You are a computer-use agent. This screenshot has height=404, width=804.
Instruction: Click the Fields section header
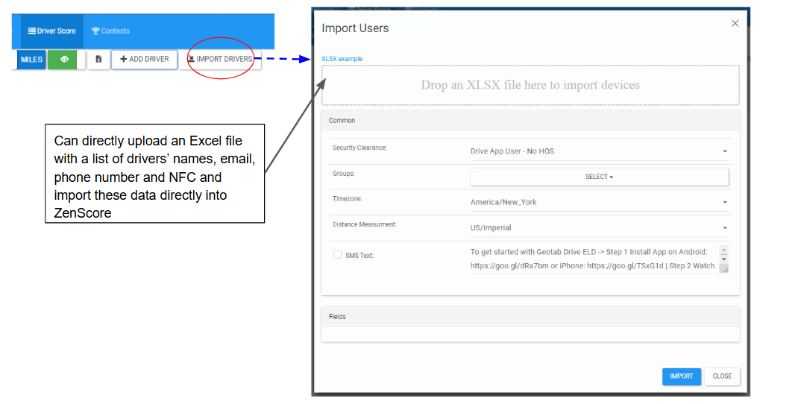click(x=530, y=317)
